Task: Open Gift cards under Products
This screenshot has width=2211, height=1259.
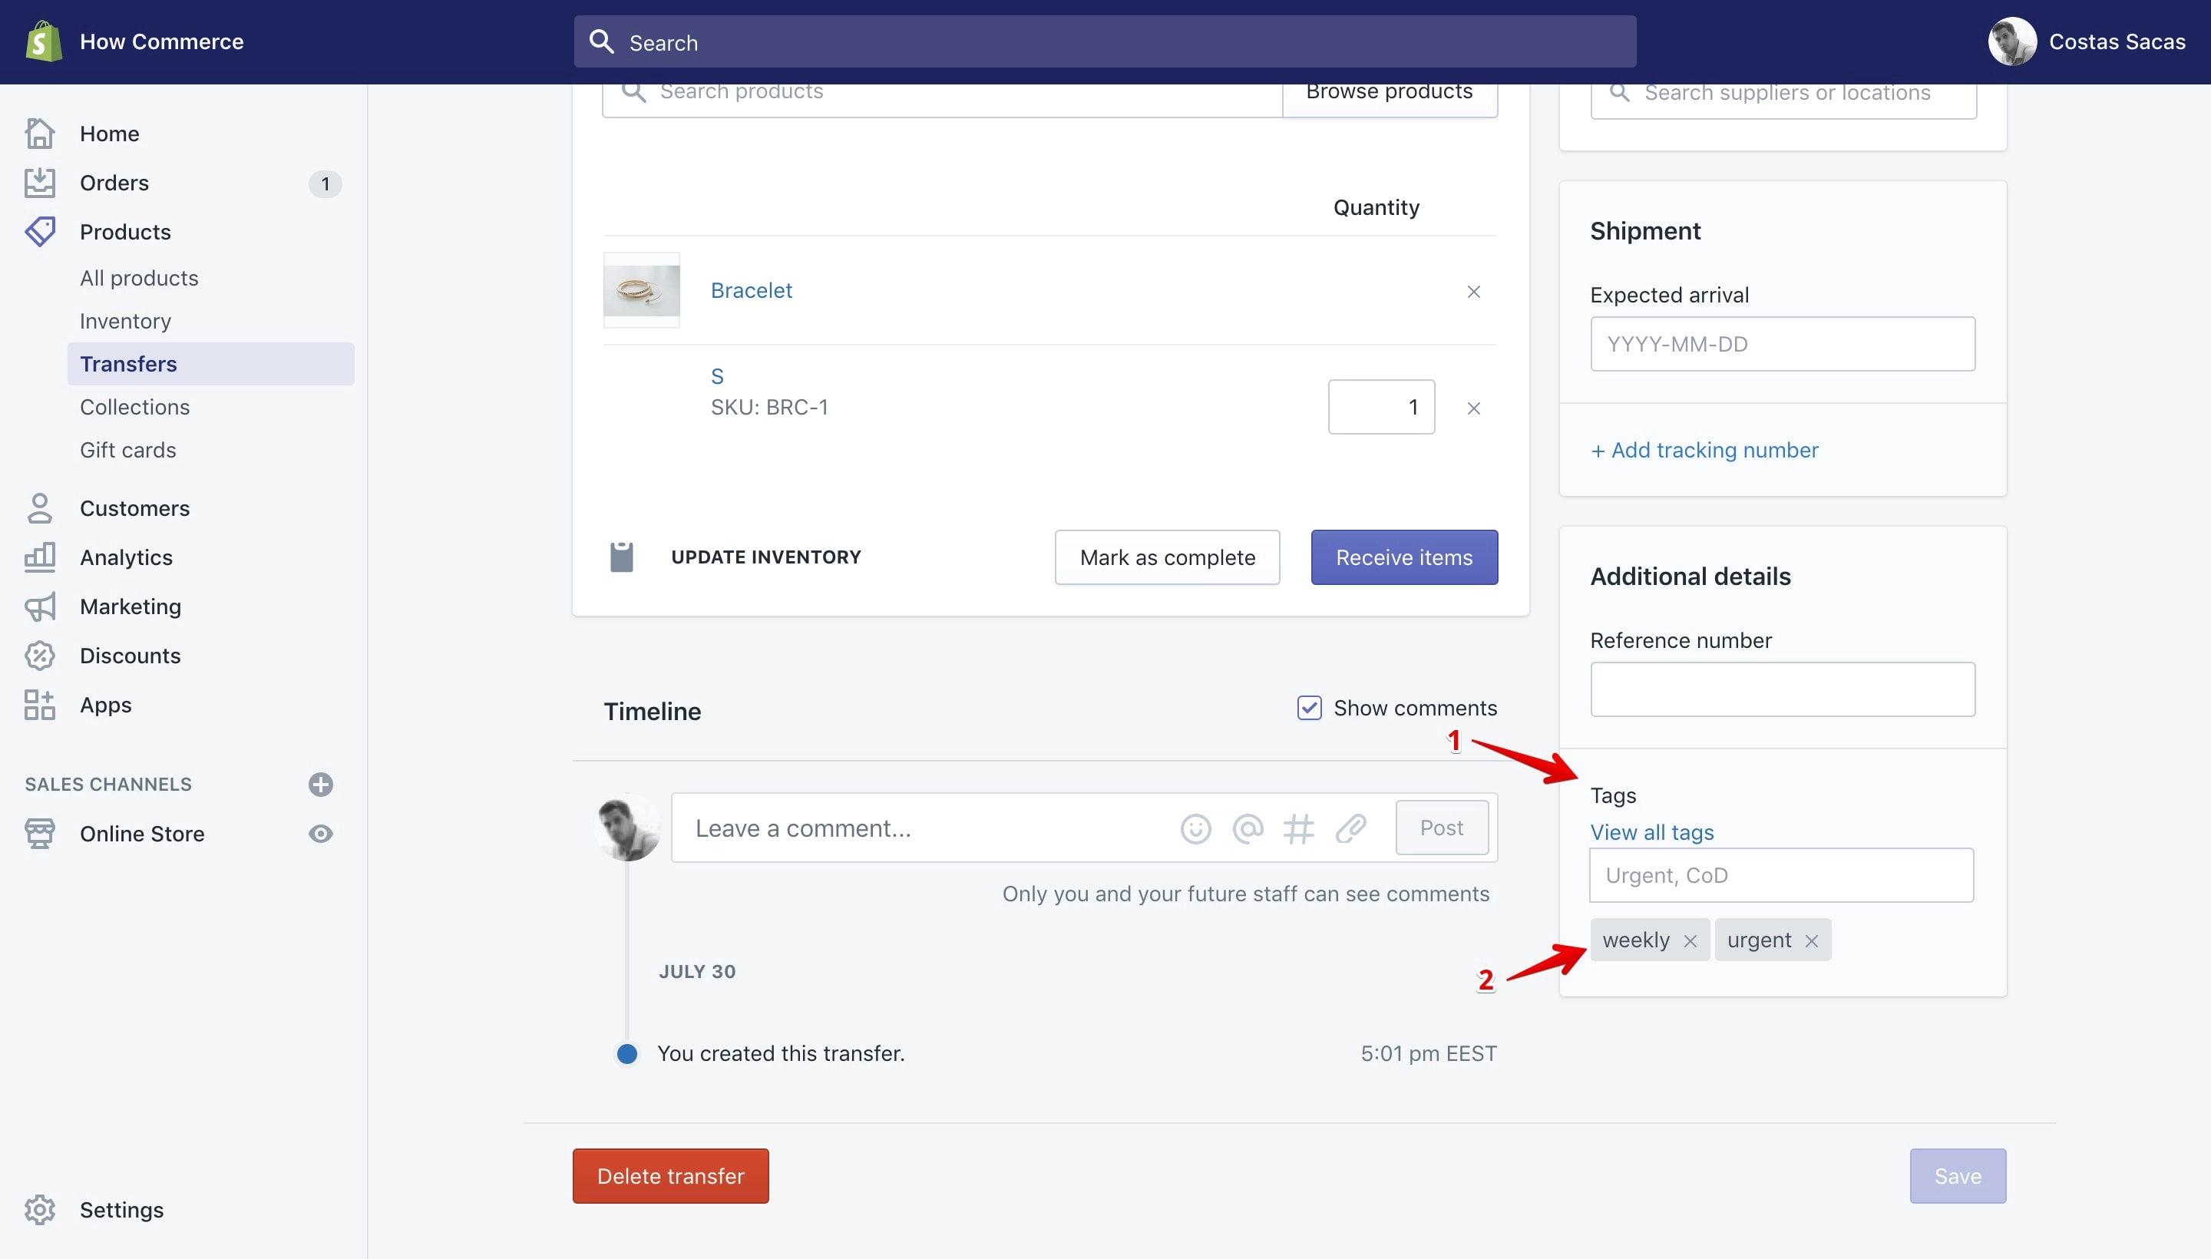Action: [128, 450]
